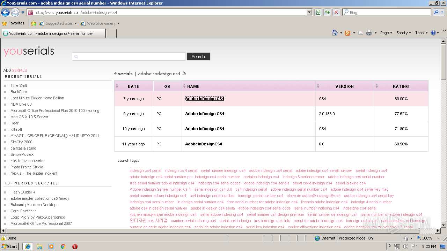Click the YouSerials site search field
This screenshot has width=447, height=251.
click(x=129, y=56)
